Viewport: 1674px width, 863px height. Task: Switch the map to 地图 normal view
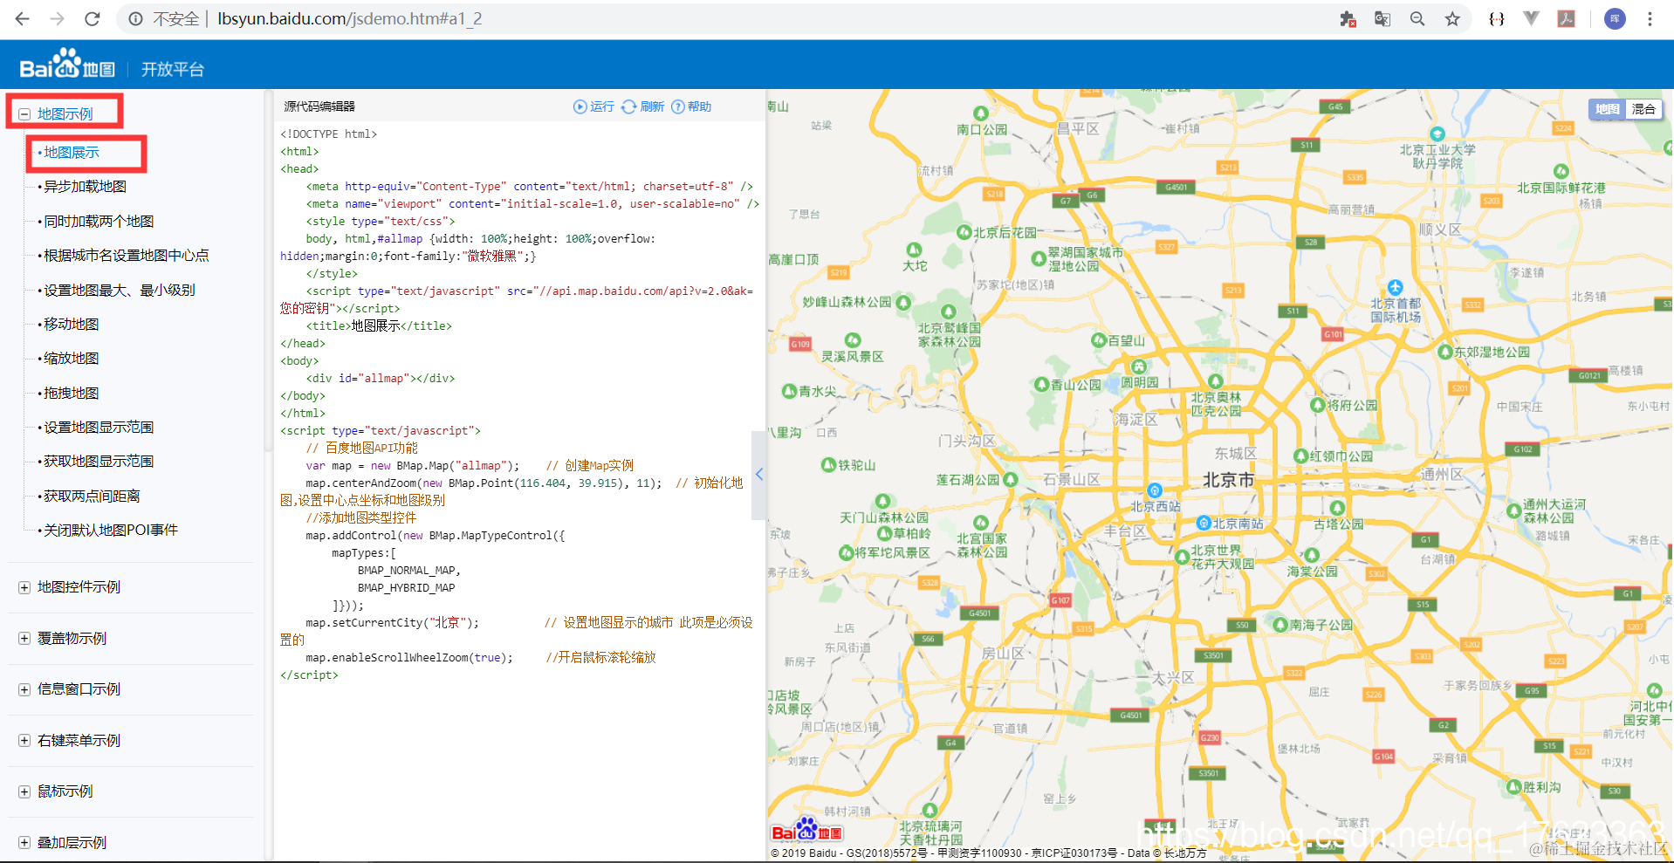[1607, 109]
